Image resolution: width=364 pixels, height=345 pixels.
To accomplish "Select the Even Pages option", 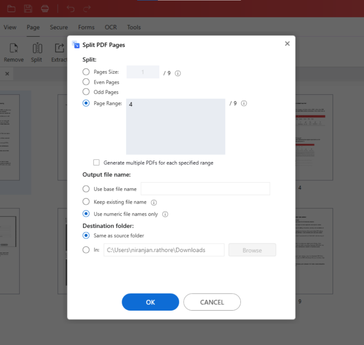I will pos(86,82).
